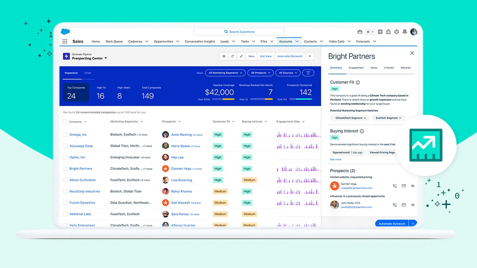Check the box next to Fusion Dynamics
This screenshot has height=268, width=477.
tap(64, 202)
